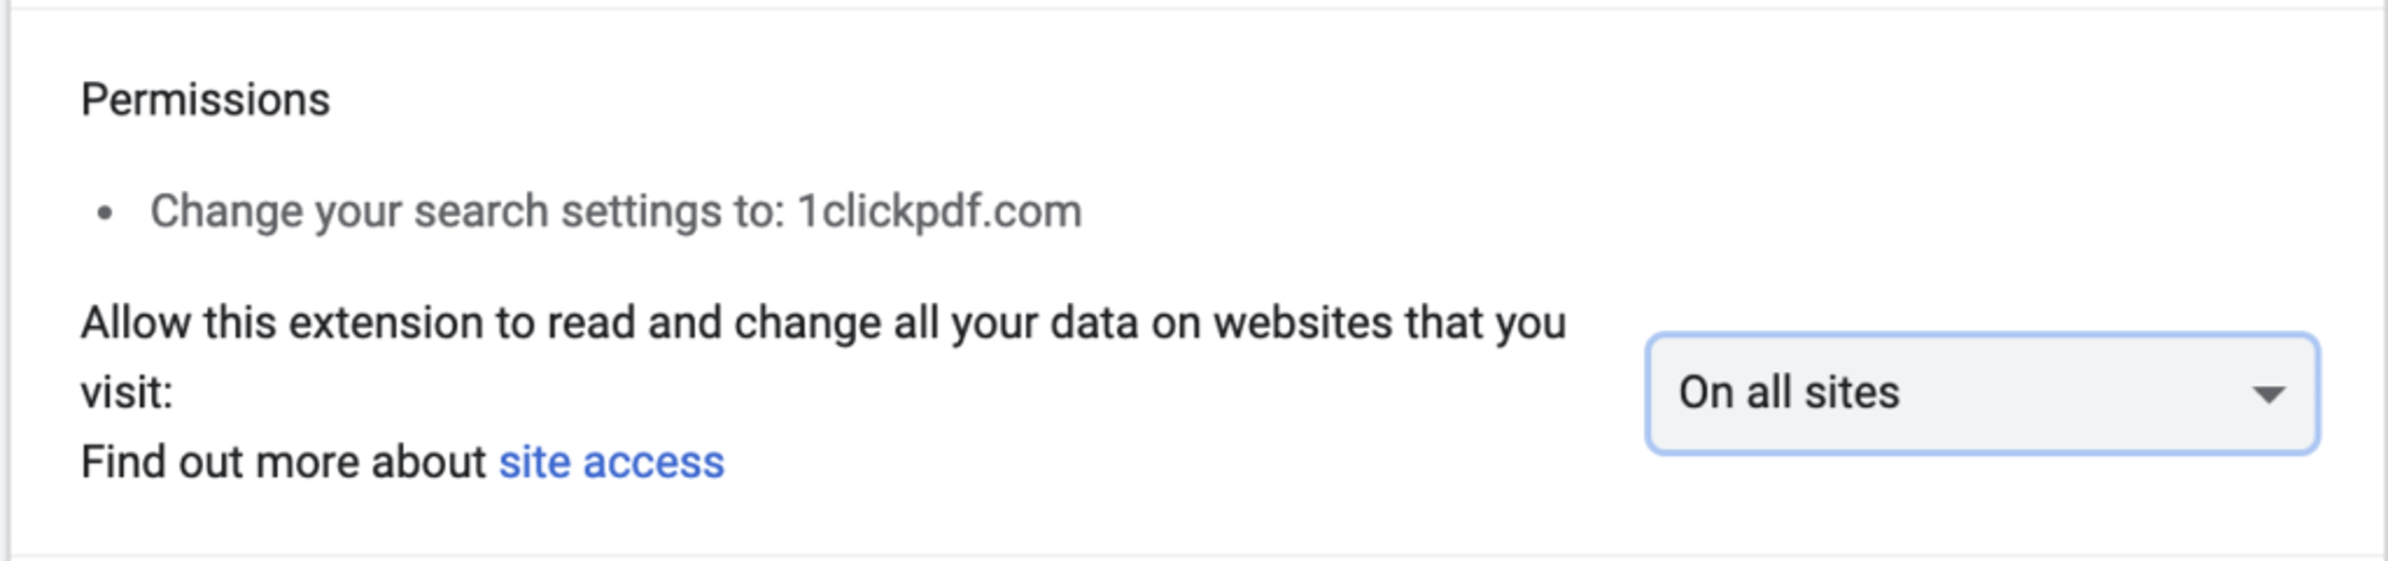2388x561 pixels.
Task: Click the "visit:" text
Action: (x=127, y=392)
